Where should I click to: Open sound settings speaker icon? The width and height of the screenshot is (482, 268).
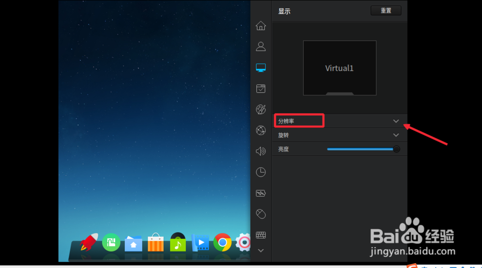click(261, 151)
